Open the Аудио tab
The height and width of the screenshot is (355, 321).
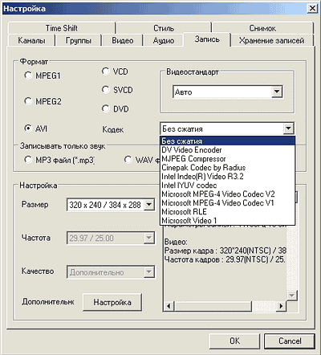click(164, 40)
